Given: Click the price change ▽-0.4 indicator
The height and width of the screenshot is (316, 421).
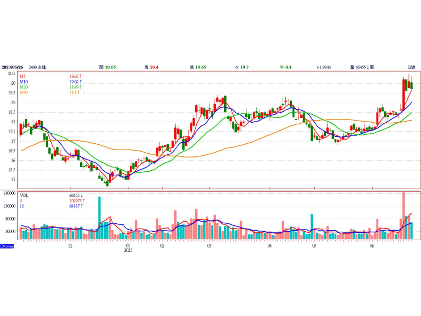Looking at the screenshot, I should pyautogui.click(x=286, y=67).
